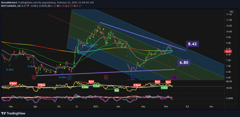Click the Eyl time axis label
The image size is (240, 117).
pos(187,106)
